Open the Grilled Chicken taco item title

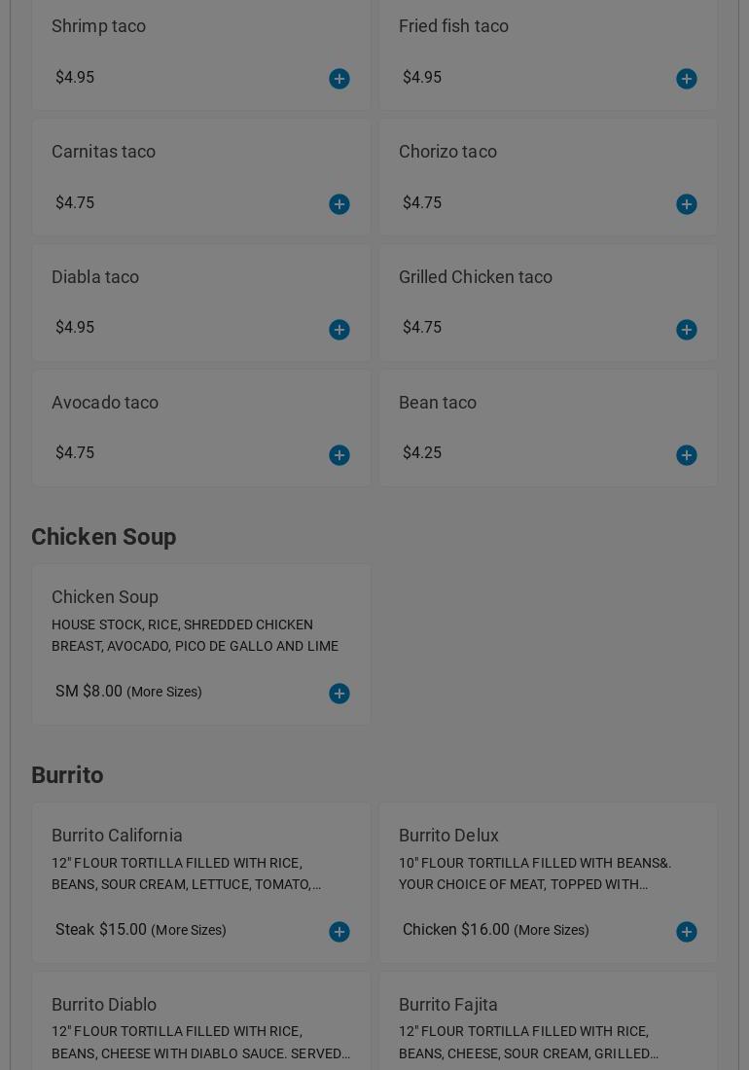pyautogui.click(x=476, y=277)
